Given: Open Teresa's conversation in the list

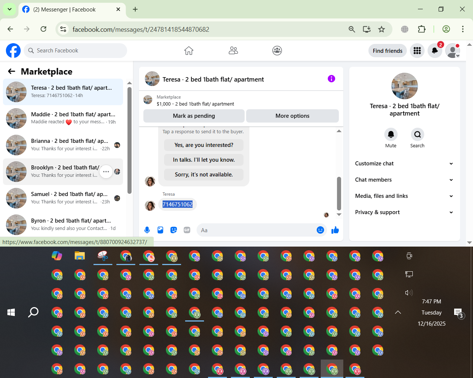Looking at the screenshot, I should [x=63, y=92].
